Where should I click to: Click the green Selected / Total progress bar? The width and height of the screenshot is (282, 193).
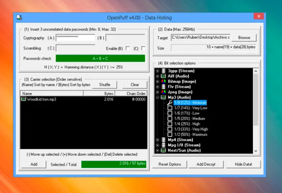113,164
